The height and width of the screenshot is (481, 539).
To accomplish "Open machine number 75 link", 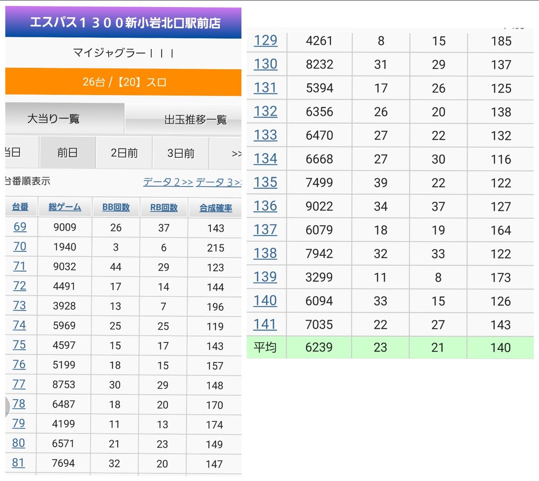I will pos(19,345).
